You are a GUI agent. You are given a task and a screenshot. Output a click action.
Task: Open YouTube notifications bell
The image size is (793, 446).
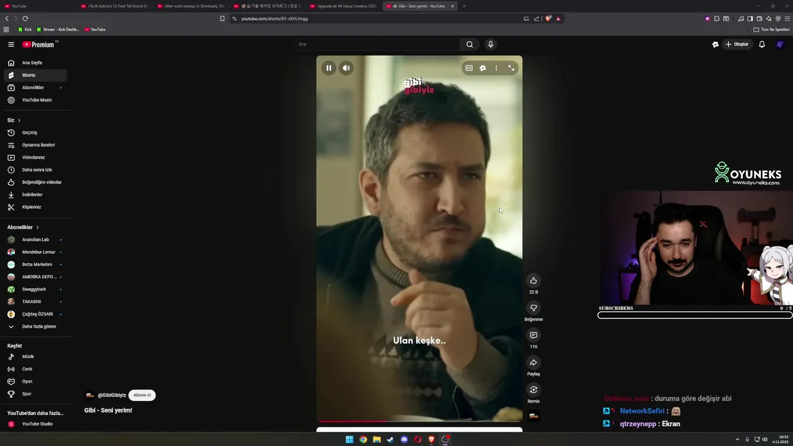[x=762, y=45]
